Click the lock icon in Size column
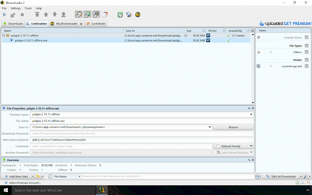The image size is (312, 195). tap(204, 30)
